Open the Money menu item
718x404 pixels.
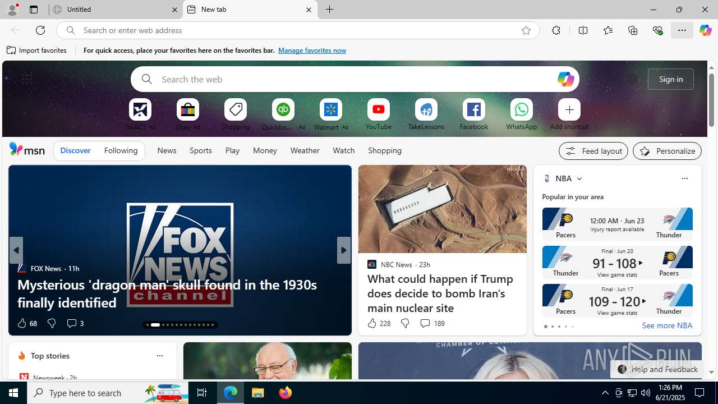click(x=265, y=150)
